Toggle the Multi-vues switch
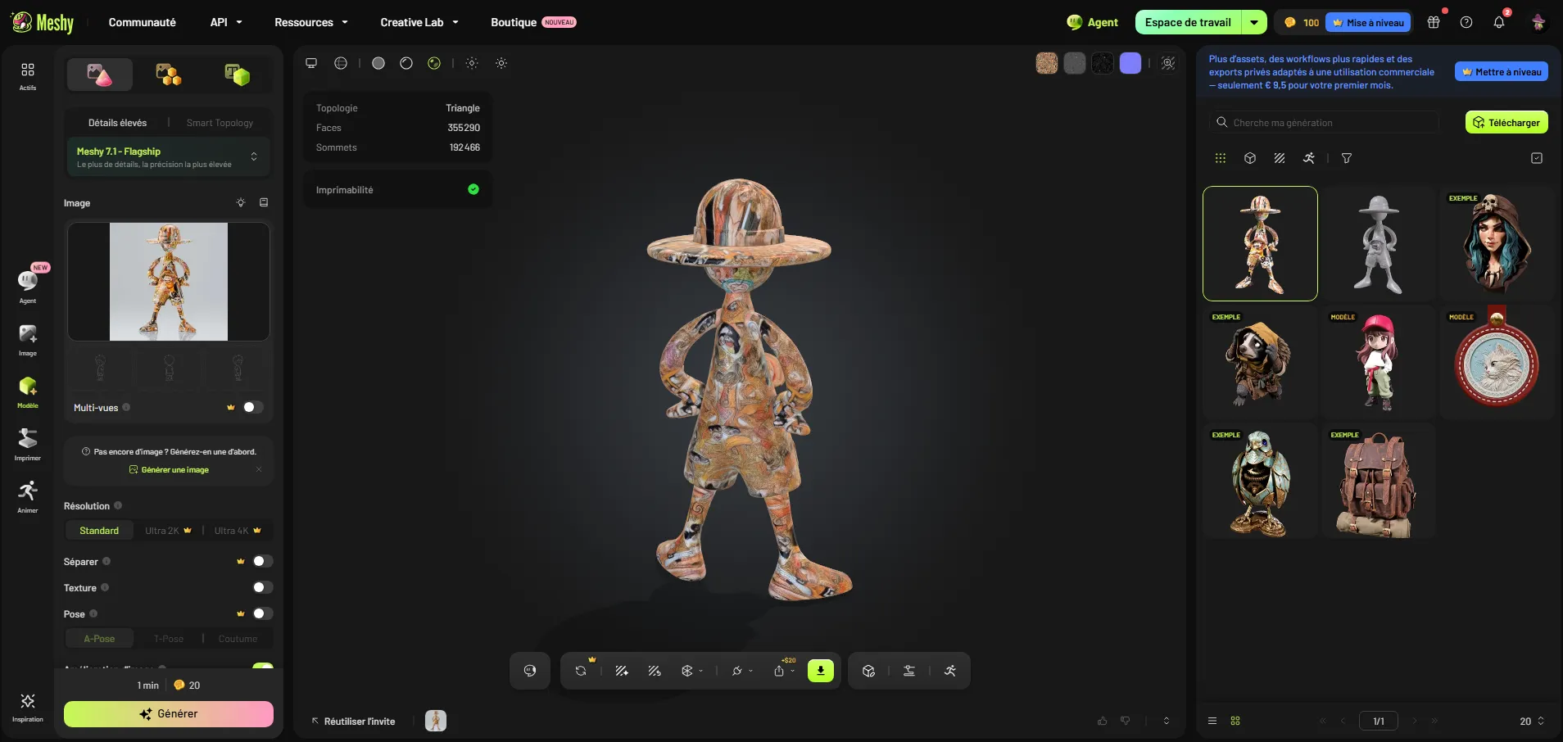1563x742 pixels. pos(253,407)
